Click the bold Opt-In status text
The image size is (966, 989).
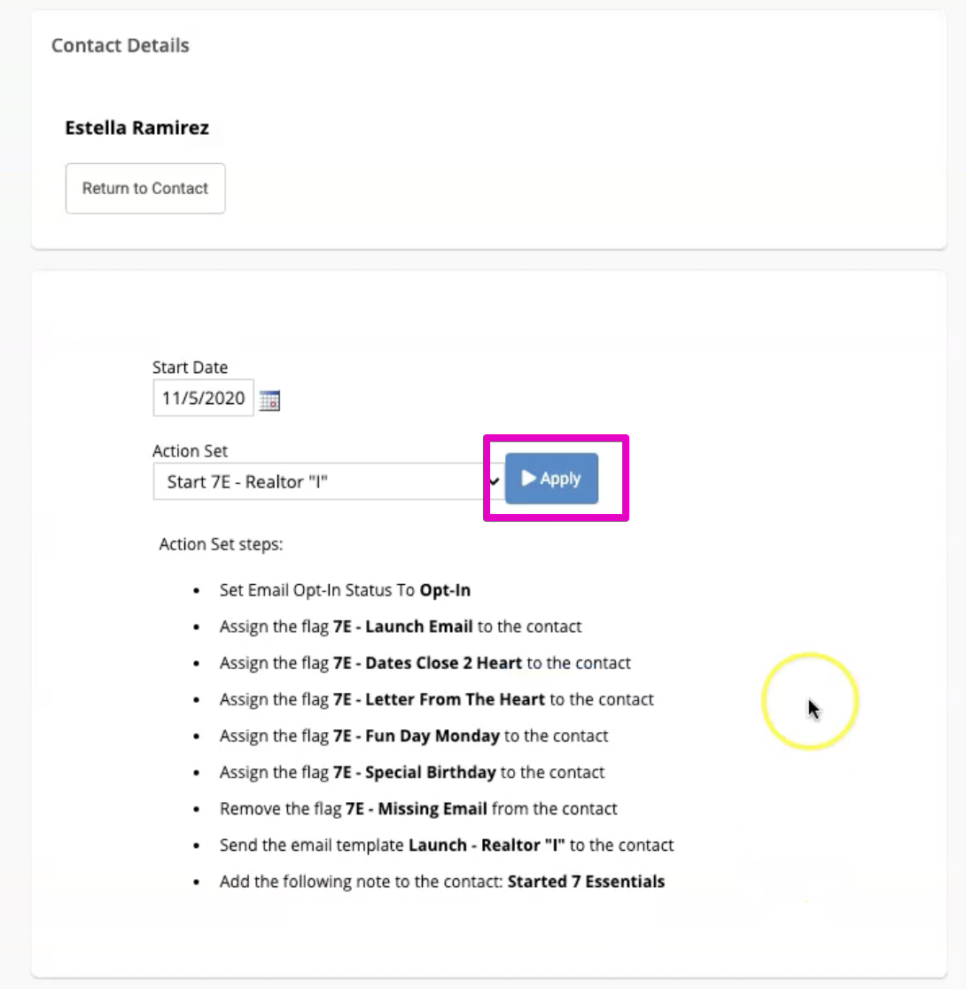point(445,590)
